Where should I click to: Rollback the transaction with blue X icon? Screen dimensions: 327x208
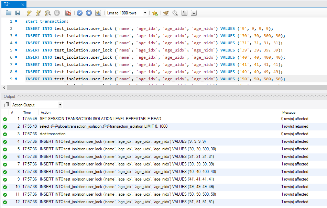click(89, 13)
